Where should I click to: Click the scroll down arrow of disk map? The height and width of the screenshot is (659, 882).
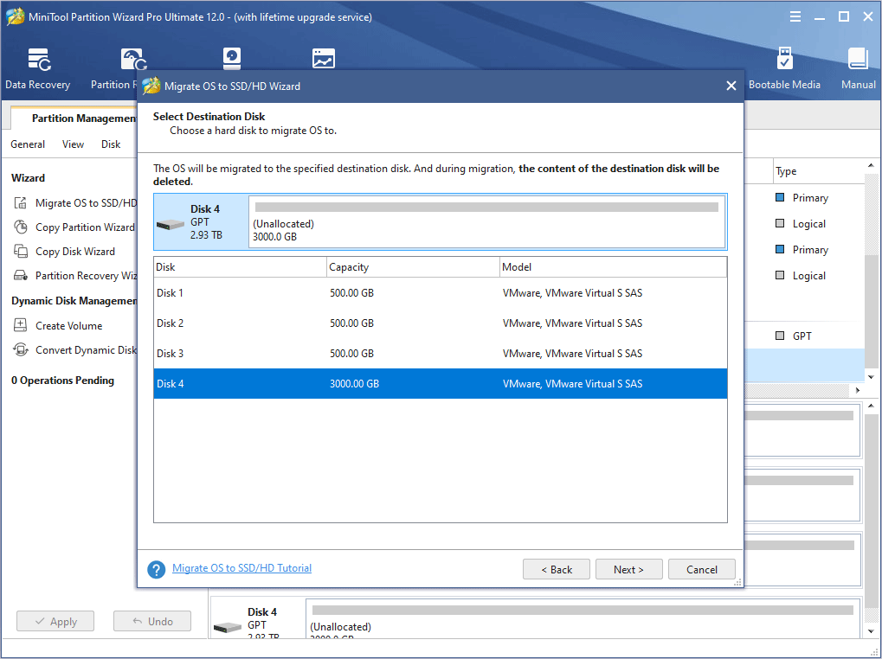click(x=871, y=631)
